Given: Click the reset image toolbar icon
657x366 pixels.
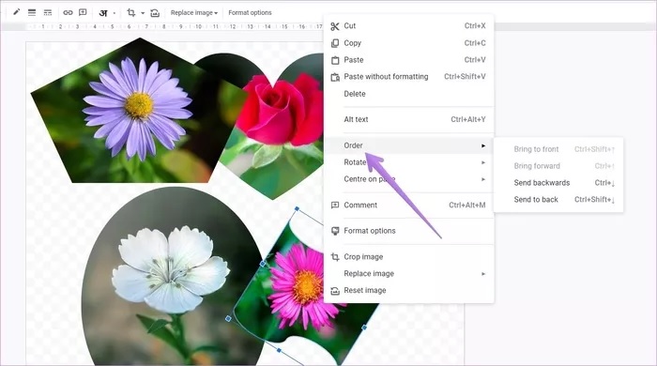Looking at the screenshot, I should 155,13.
